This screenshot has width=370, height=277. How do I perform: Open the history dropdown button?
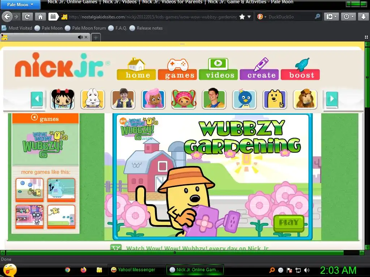point(349,17)
